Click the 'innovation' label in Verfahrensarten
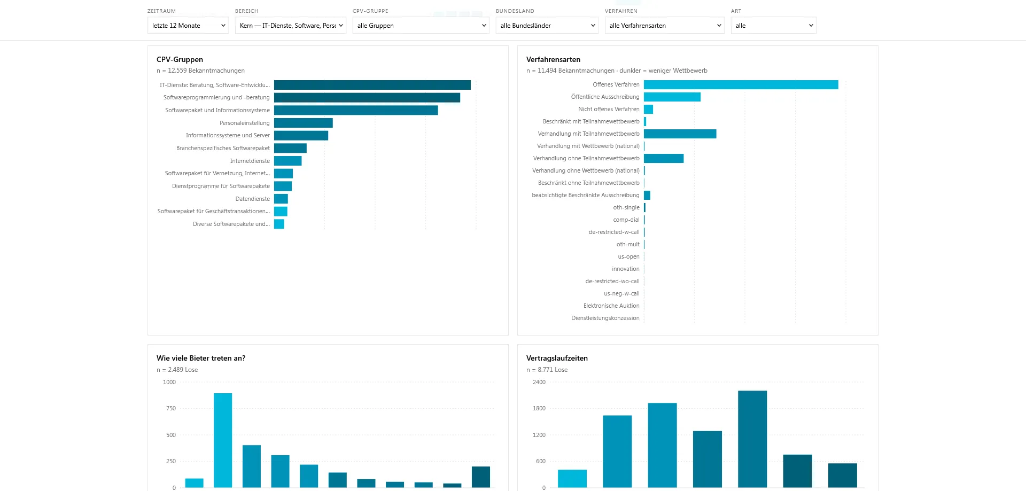This screenshot has height=491, width=1026. (x=626, y=269)
